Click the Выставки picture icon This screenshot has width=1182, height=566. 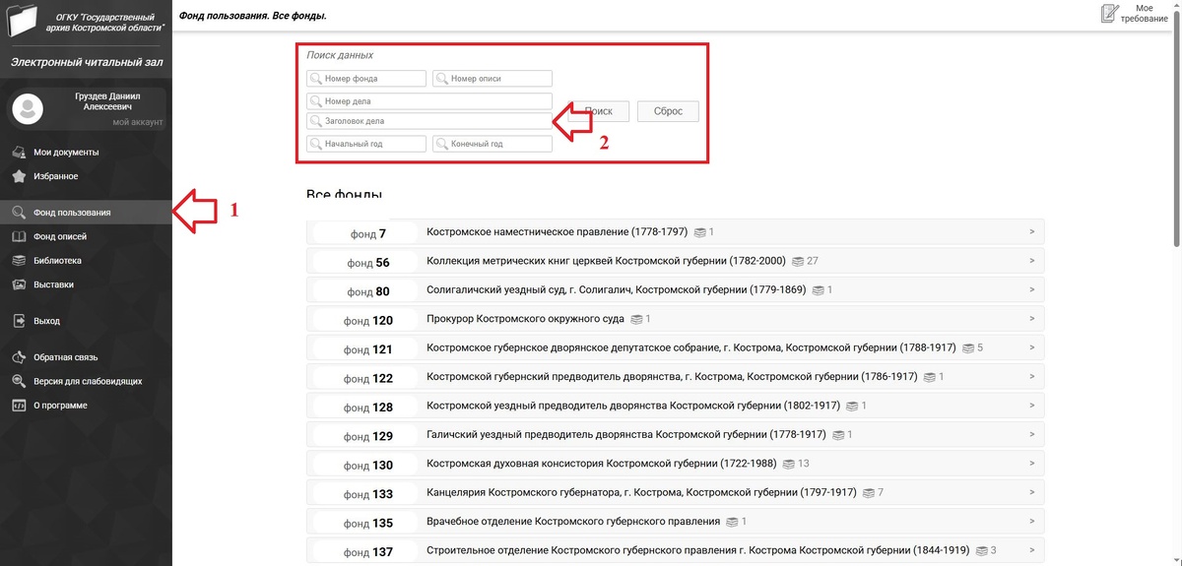coord(18,284)
